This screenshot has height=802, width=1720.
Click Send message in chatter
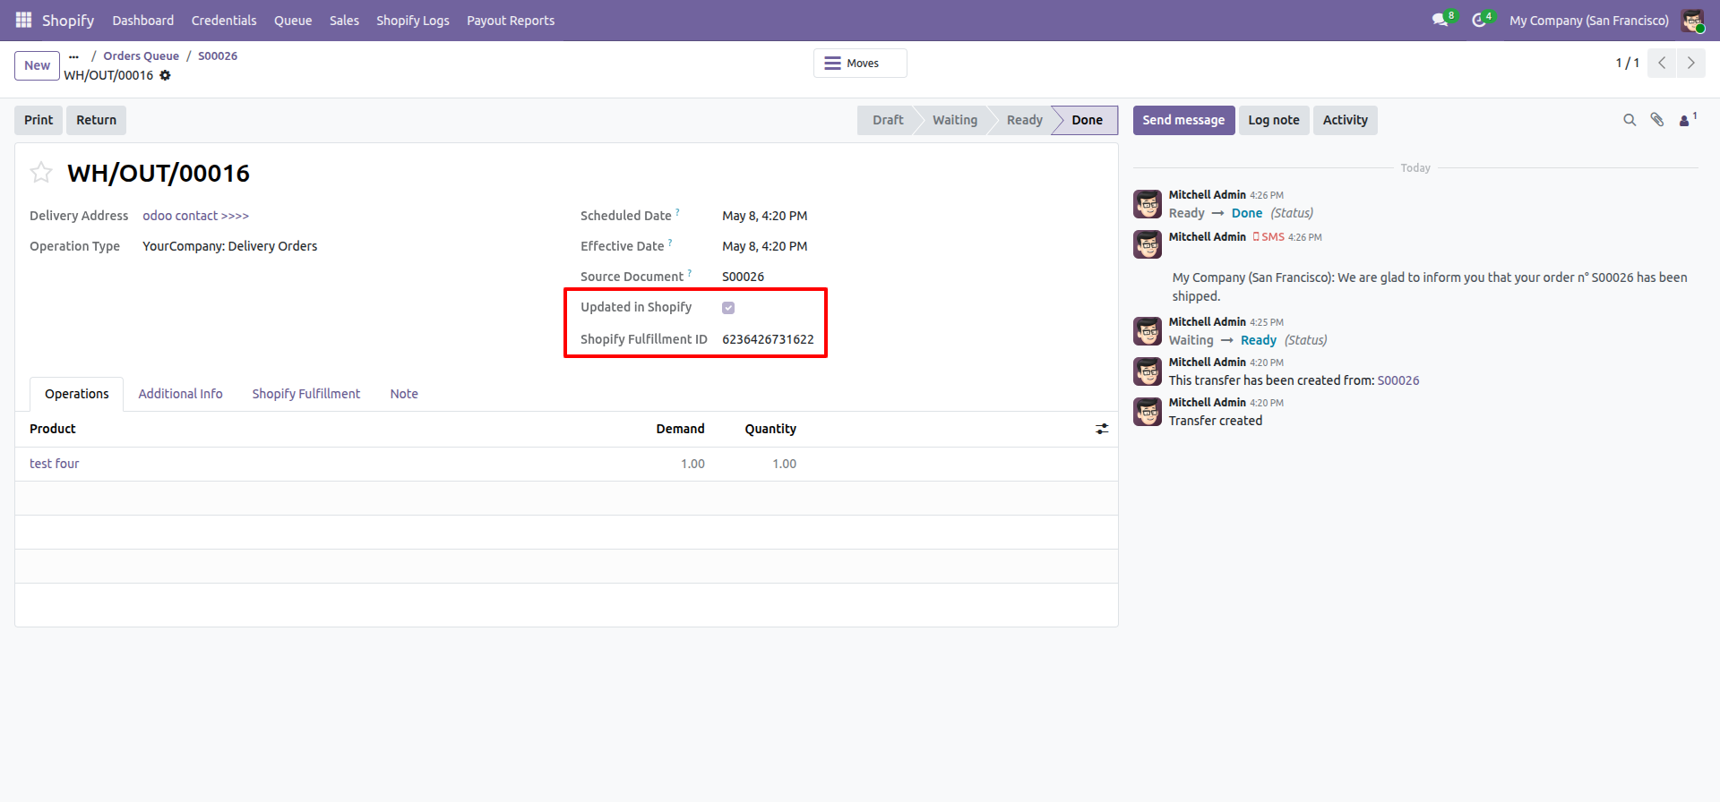[x=1183, y=120]
